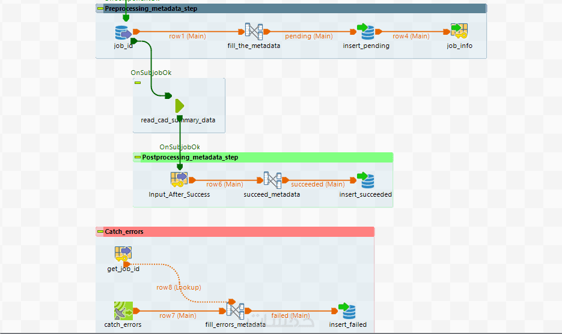This screenshot has height=334, width=562.
Task: Click the get_job_id label text
Action: pyautogui.click(x=123, y=269)
